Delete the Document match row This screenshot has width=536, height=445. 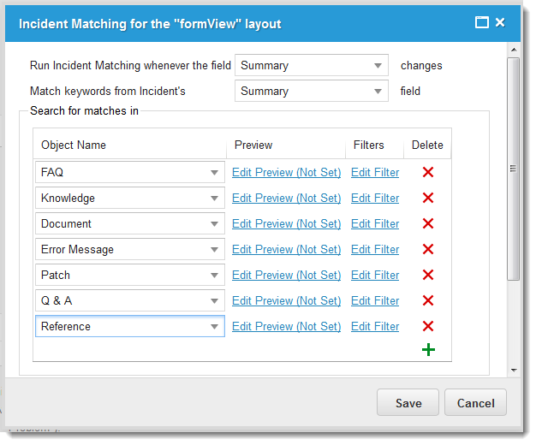click(x=428, y=223)
